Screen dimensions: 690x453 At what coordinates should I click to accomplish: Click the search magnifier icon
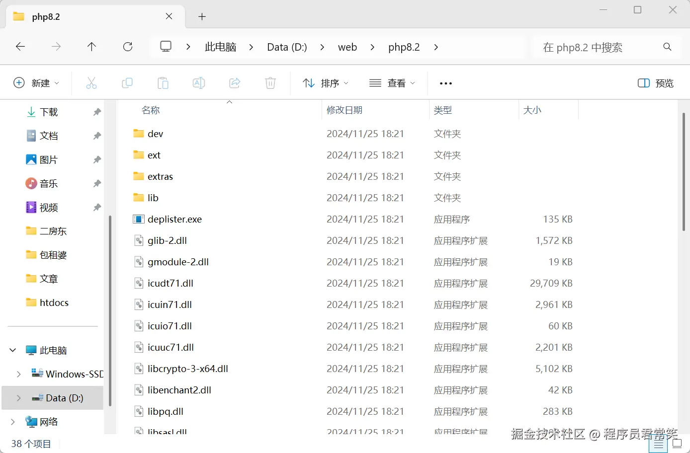click(667, 47)
